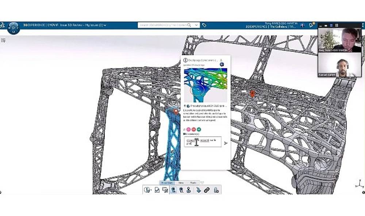The height and width of the screenshot is (216, 365).
Task: Click the blue downward arrow tool icon
Action: tap(198, 190)
